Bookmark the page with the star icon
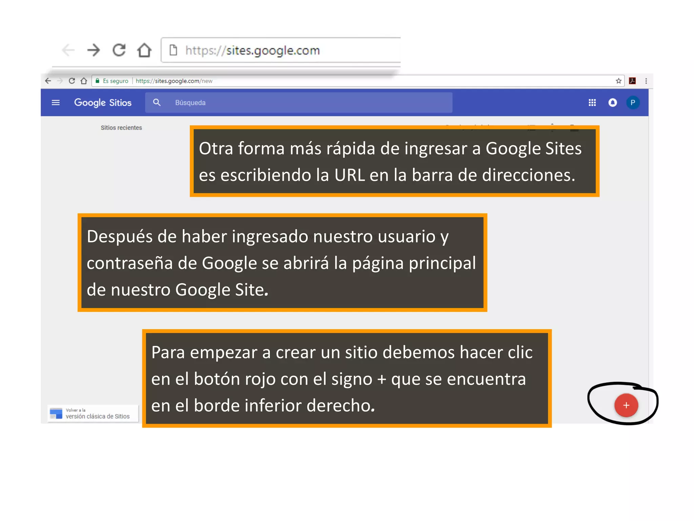This screenshot has width=694, height=521. 618,81
